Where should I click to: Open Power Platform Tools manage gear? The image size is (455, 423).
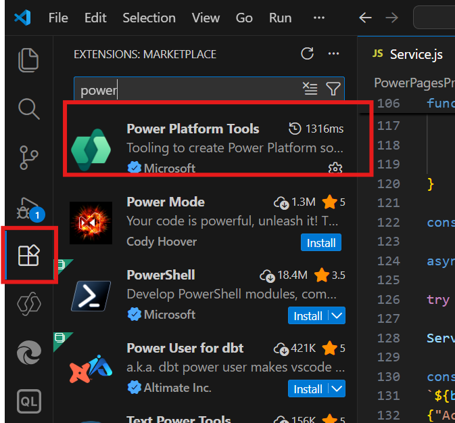[335, 167]
